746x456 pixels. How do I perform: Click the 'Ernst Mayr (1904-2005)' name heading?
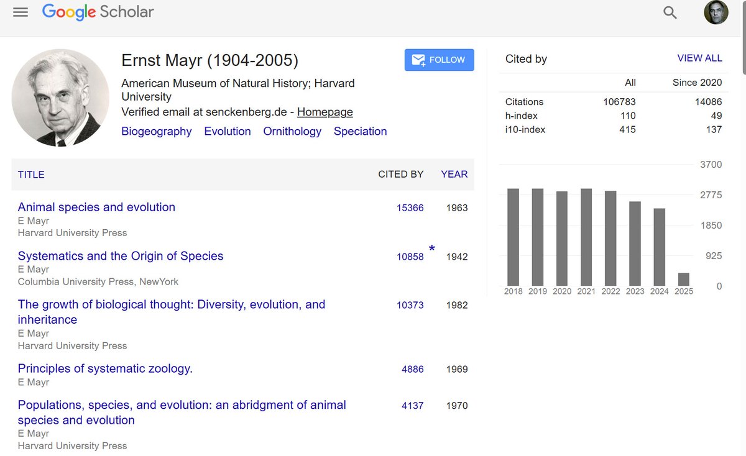click(210, 61)
